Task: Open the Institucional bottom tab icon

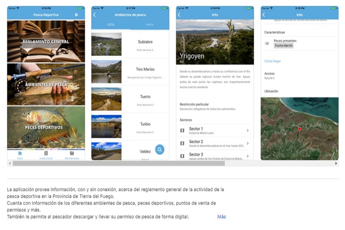Action: (x=46, y=153)
